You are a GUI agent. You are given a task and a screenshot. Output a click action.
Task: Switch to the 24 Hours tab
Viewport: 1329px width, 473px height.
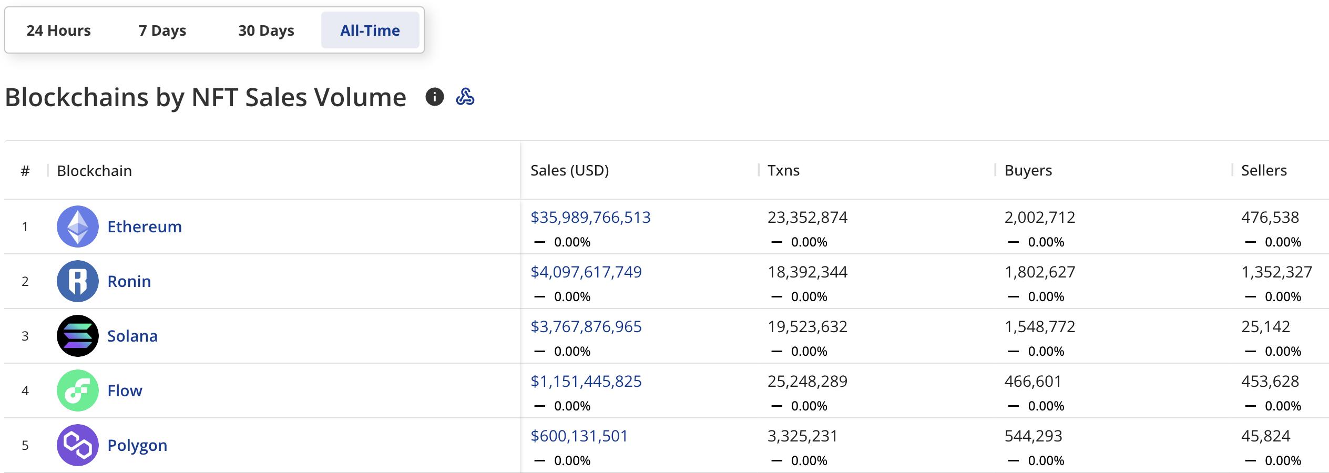click(x=59, y=30)
